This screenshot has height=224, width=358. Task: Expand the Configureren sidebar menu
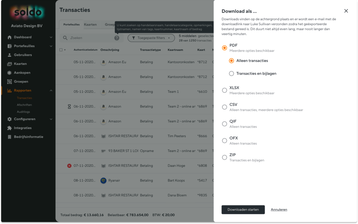(x=51, y=119)
